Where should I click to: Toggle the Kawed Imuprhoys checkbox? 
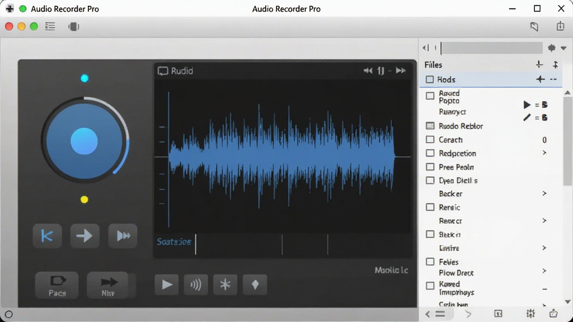coord(430,286)
